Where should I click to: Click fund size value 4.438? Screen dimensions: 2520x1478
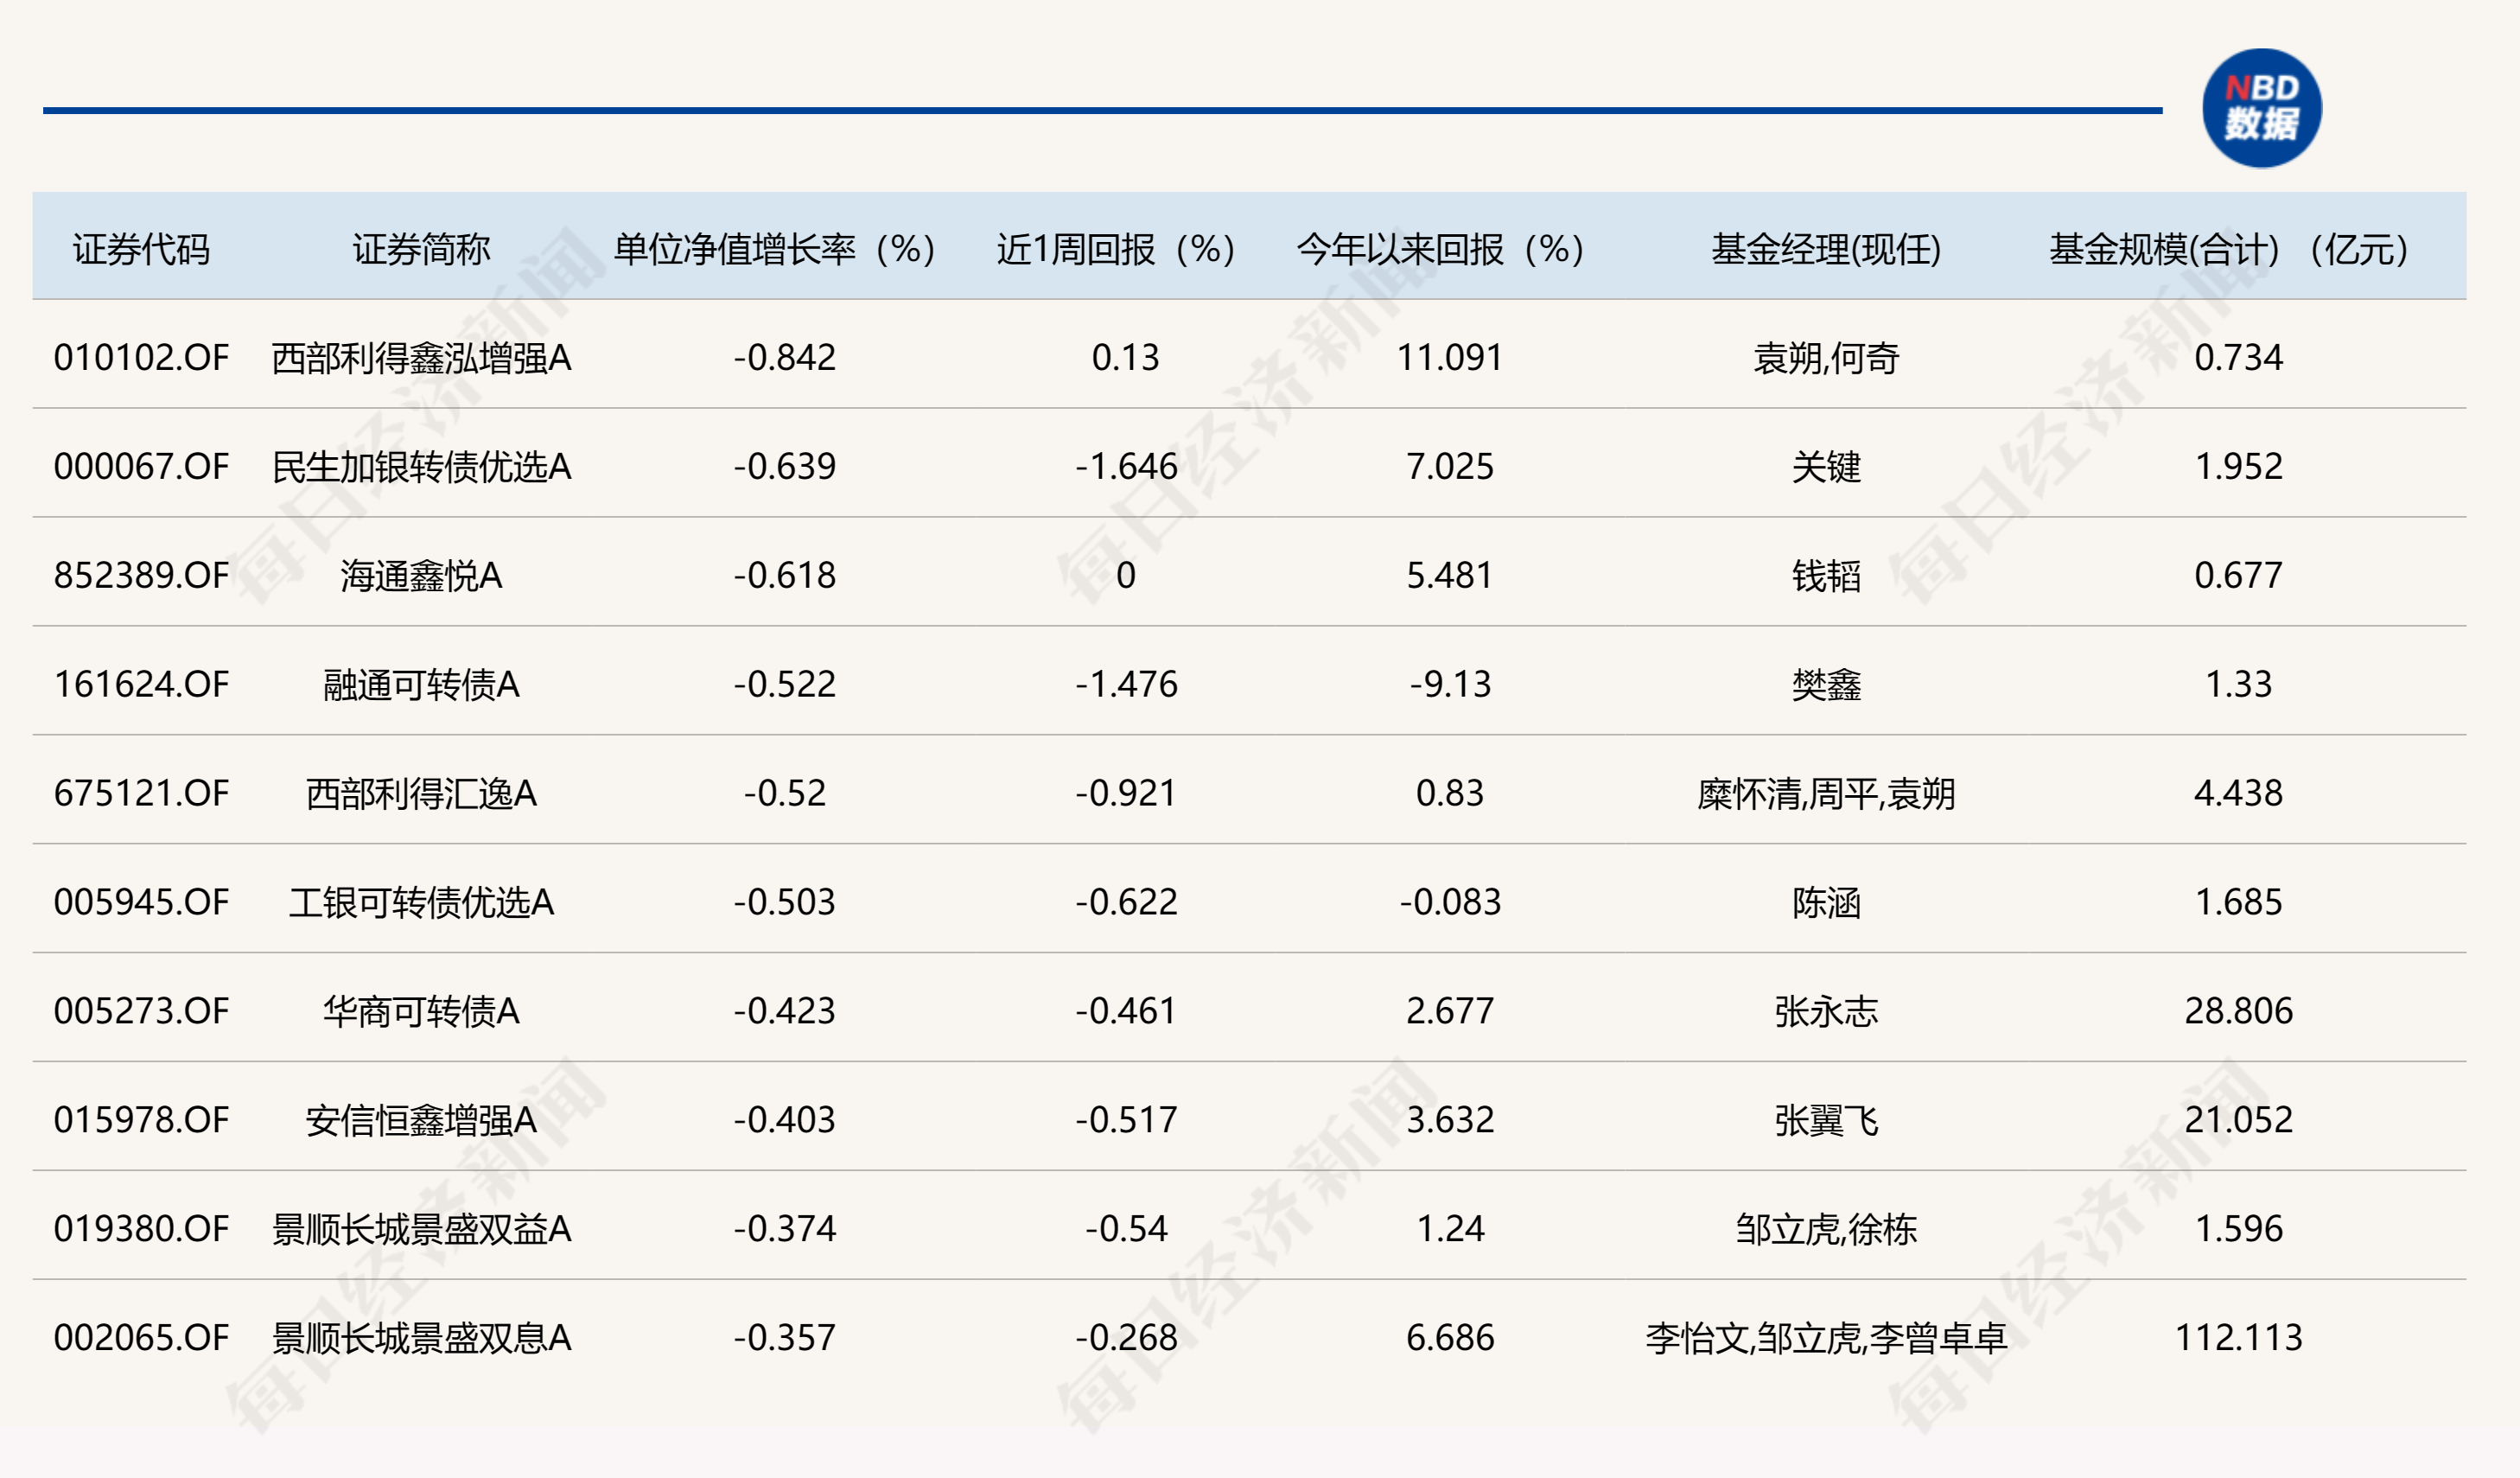(2239, 794)
